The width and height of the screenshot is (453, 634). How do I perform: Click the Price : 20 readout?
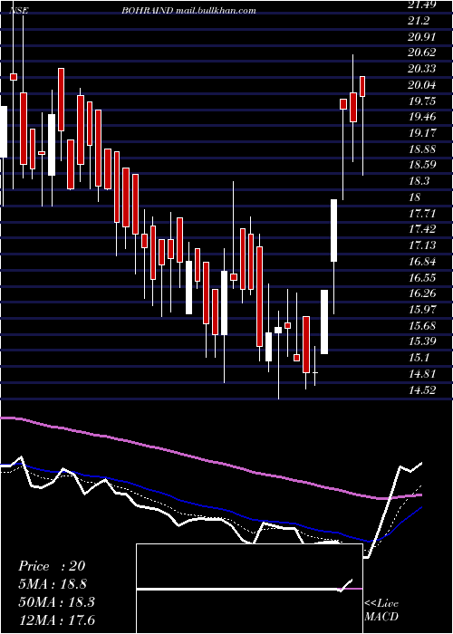[x=52, y=566]
